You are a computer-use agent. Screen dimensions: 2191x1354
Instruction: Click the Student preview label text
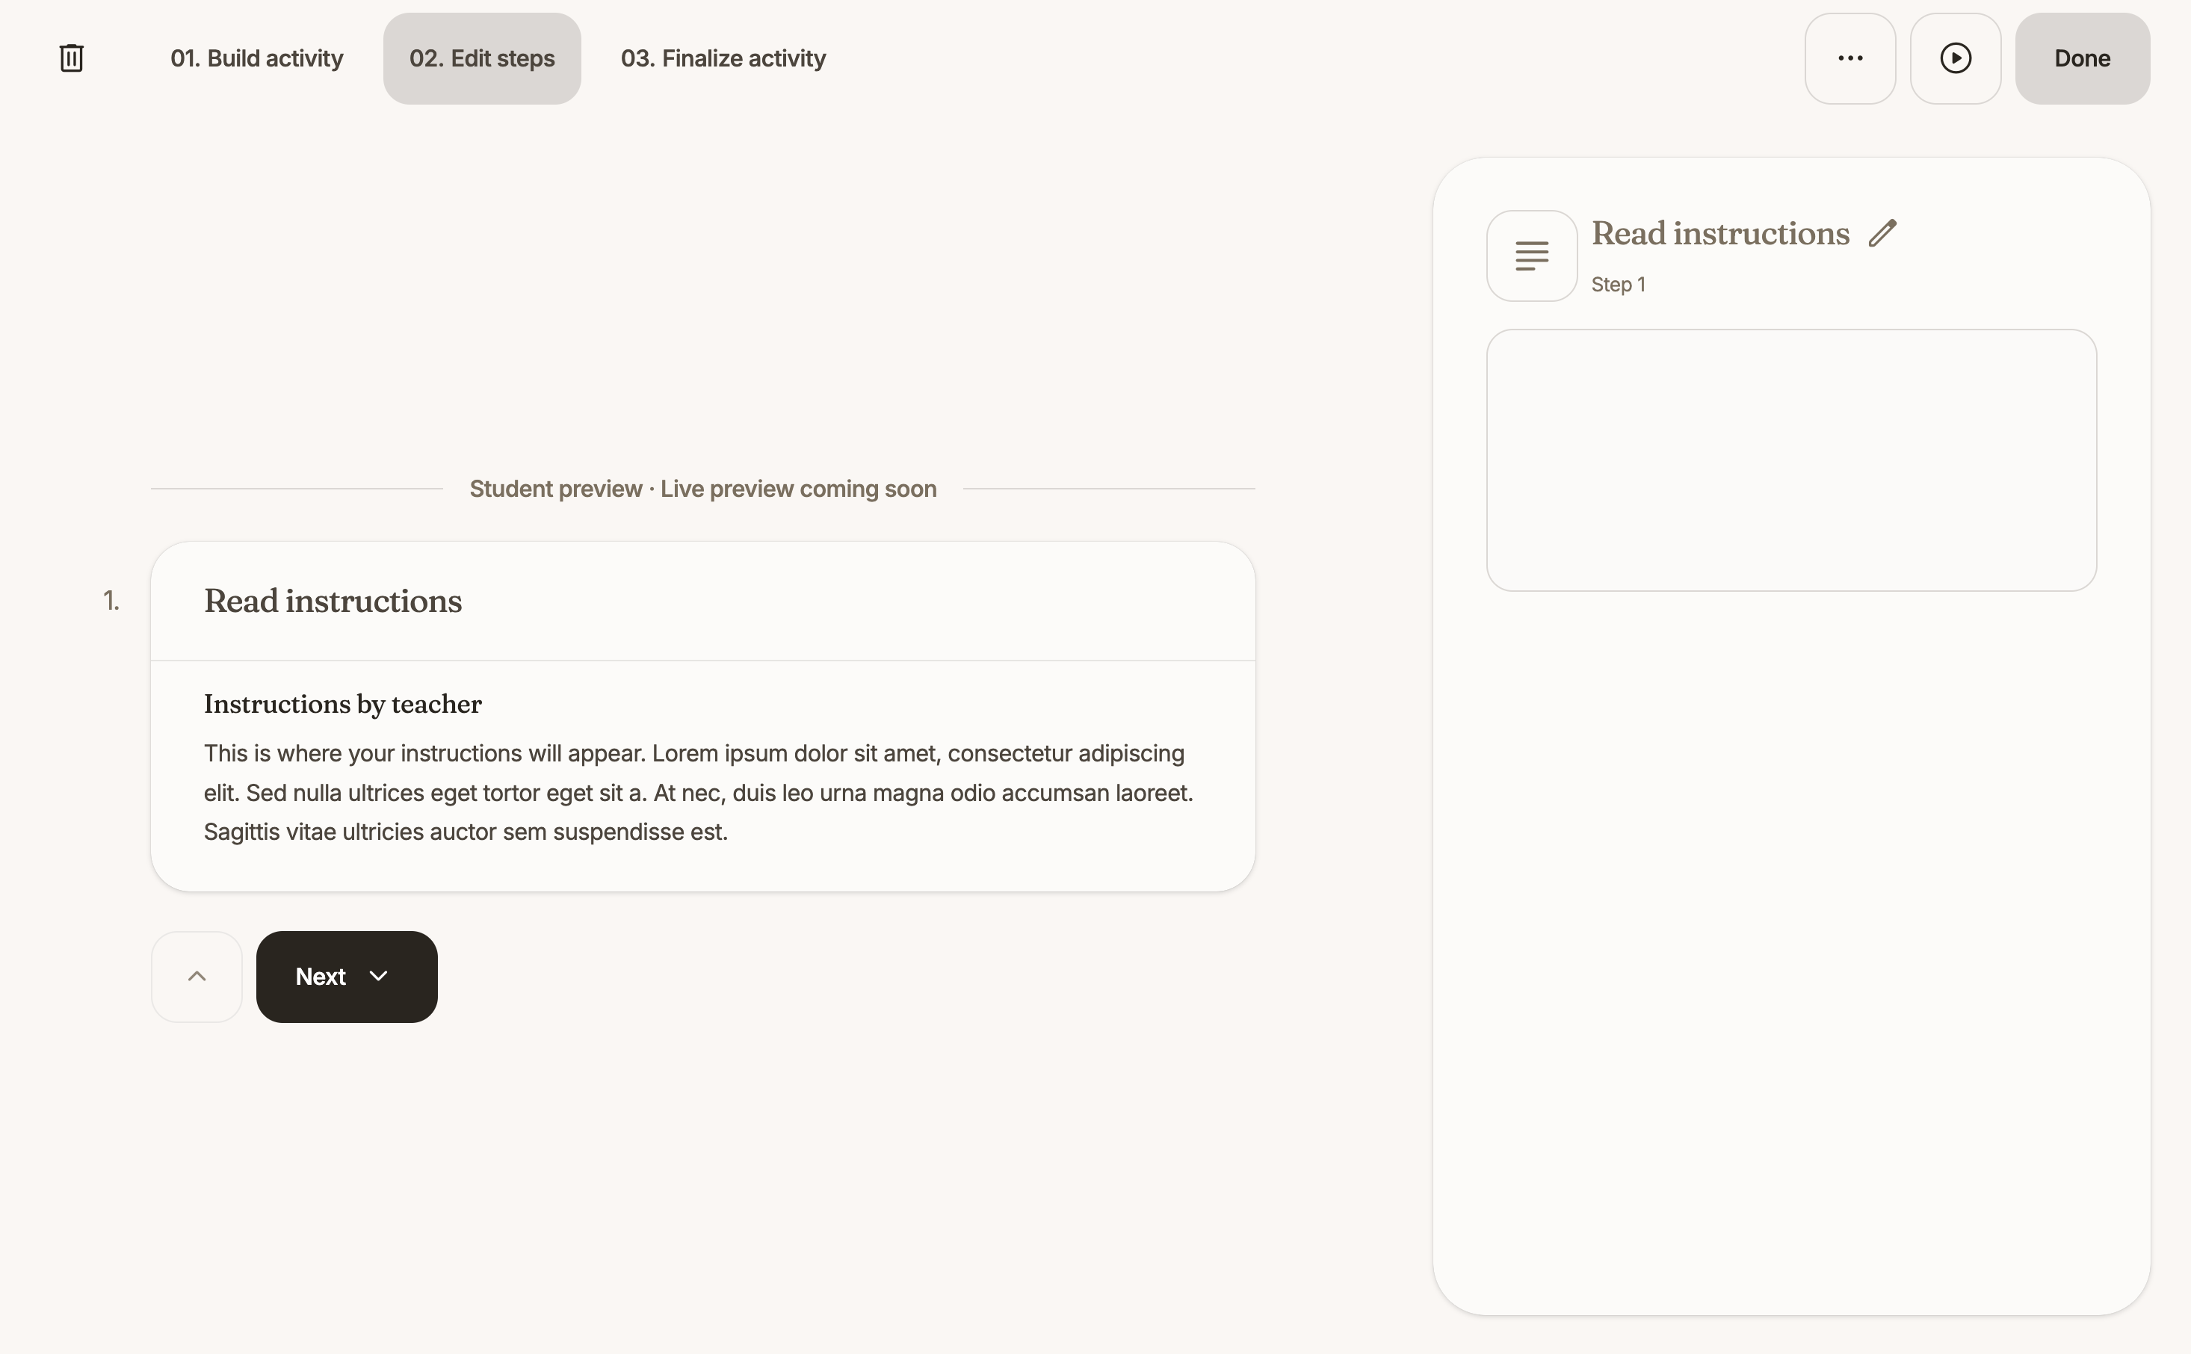point(703,489)
